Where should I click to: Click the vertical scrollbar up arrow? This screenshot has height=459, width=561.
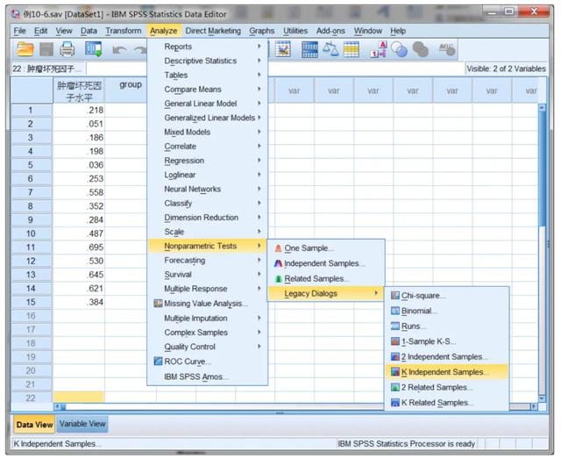coord(542,107)
